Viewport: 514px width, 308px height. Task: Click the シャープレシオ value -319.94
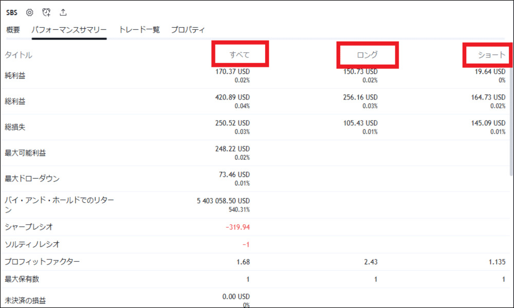[x=237, y=227]
